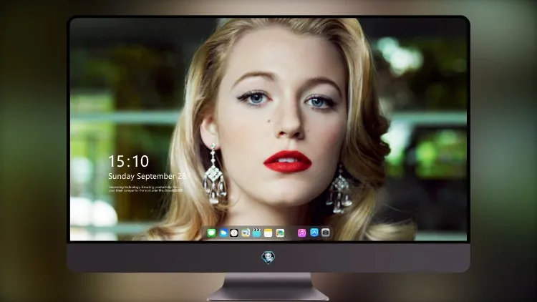Open the Clock app in the dock

tap(234, 233)
